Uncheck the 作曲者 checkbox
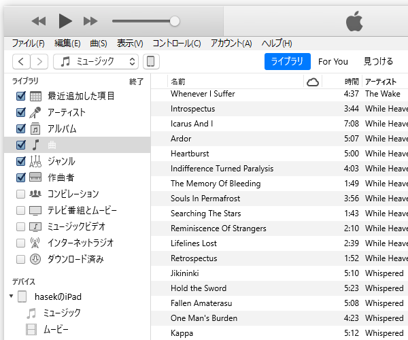Viewport: 408px width, 340px height. (x=21, y=177)
